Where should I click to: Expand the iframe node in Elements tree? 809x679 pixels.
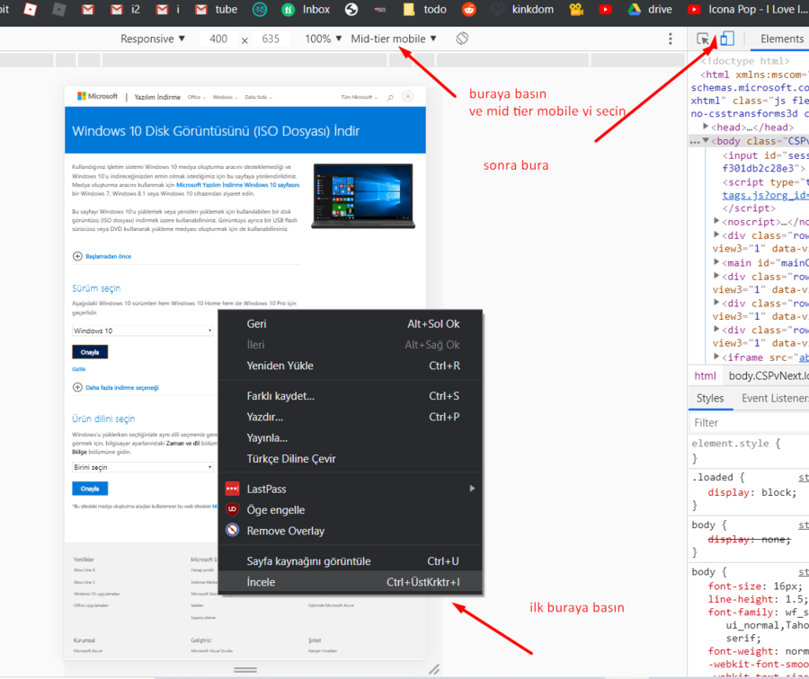716,357
